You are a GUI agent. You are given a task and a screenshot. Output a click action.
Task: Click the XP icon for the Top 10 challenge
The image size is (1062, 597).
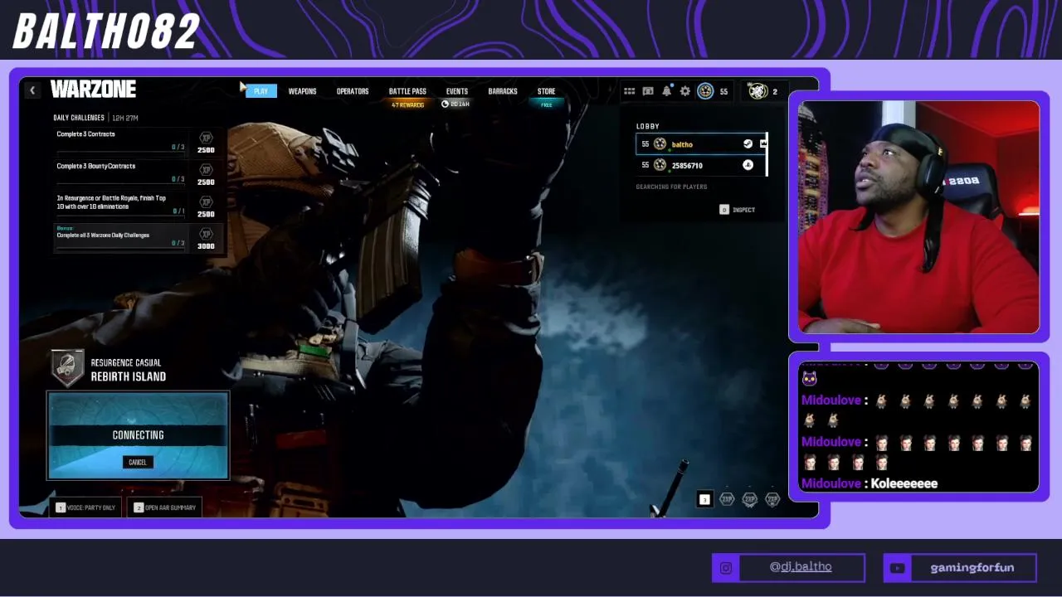click(x=206, y=201)
